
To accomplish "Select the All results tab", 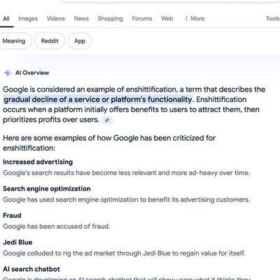I will tap(6, 18).
